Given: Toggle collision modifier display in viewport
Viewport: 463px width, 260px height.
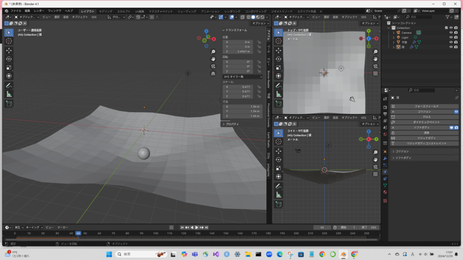Looking at the screenshot, I should click(456, 111).
